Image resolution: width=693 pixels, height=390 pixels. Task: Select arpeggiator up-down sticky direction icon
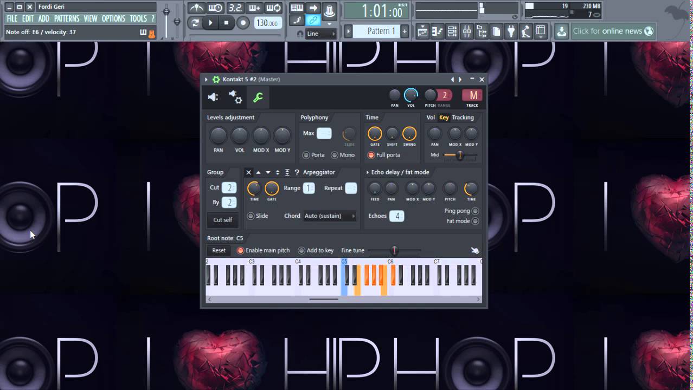tap(287, 172)
